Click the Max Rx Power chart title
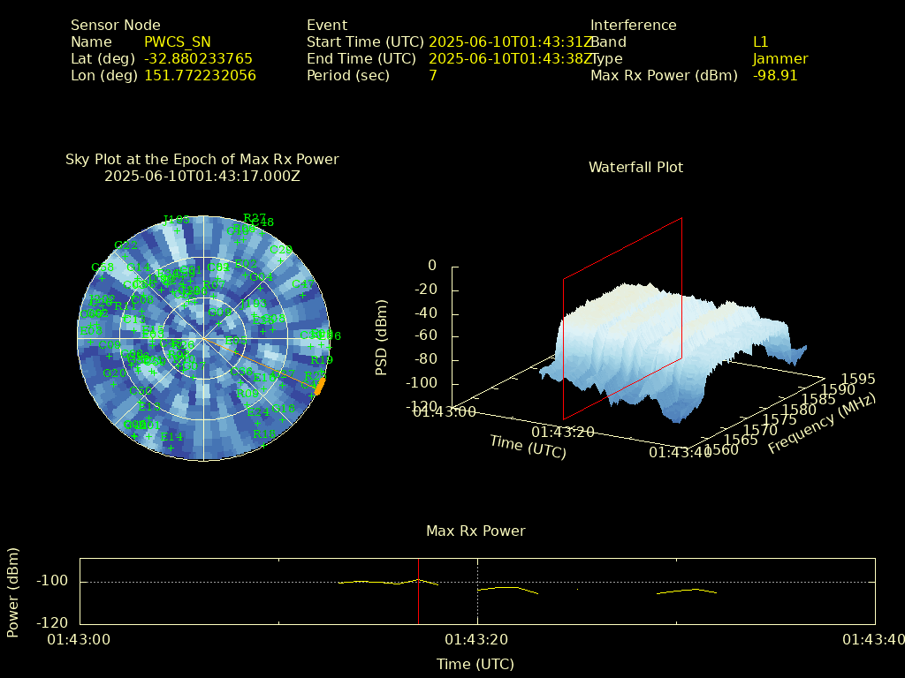This screenshot has width=905, height=678. (475, 531)
